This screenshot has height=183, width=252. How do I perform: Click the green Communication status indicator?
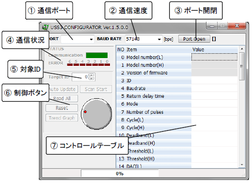(x=97, y=55)
